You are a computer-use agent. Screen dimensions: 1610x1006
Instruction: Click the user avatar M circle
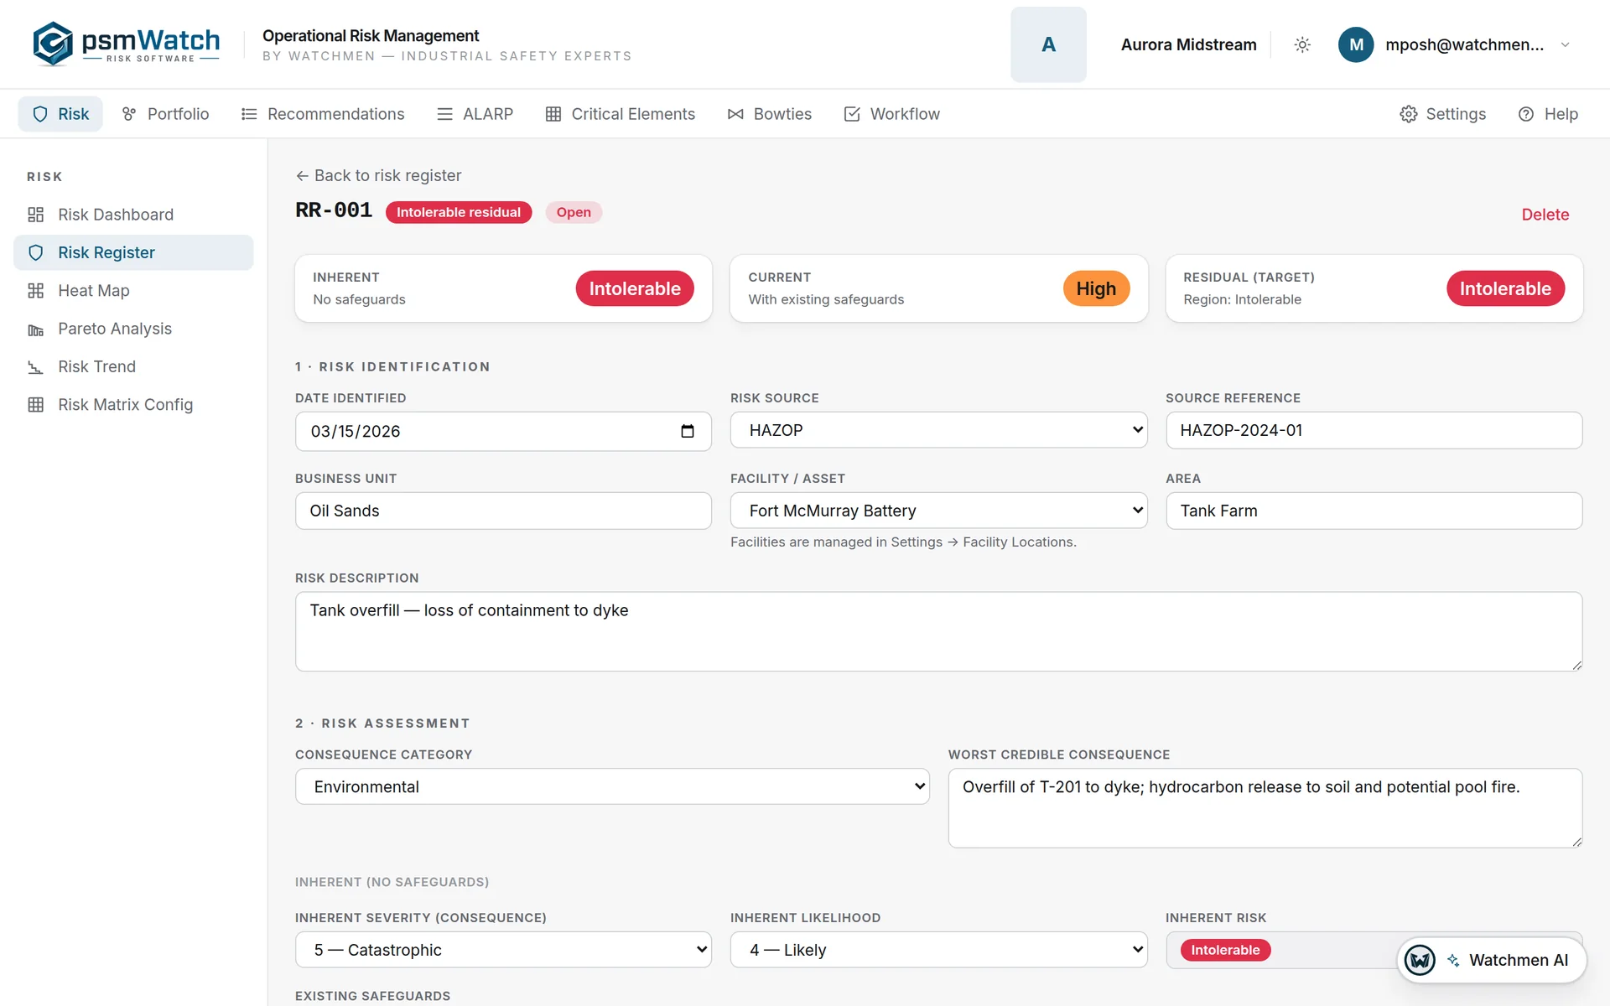coord(1356,44)
